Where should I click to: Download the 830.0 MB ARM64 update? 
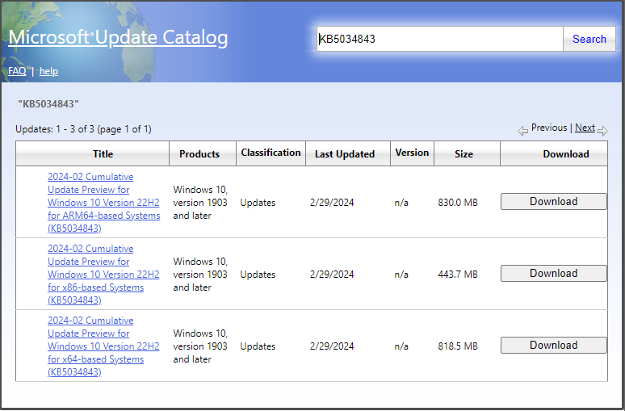(x=554, y=201)
